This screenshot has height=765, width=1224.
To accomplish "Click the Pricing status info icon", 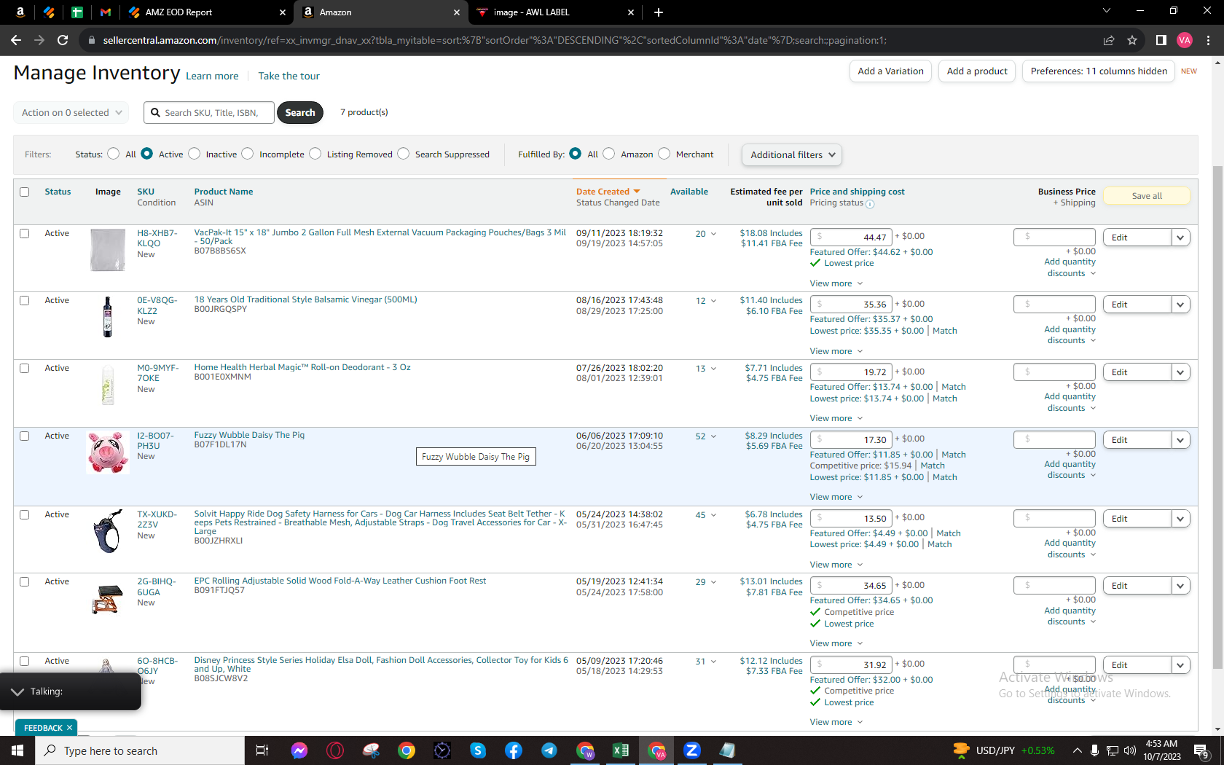I will (870, 204).
